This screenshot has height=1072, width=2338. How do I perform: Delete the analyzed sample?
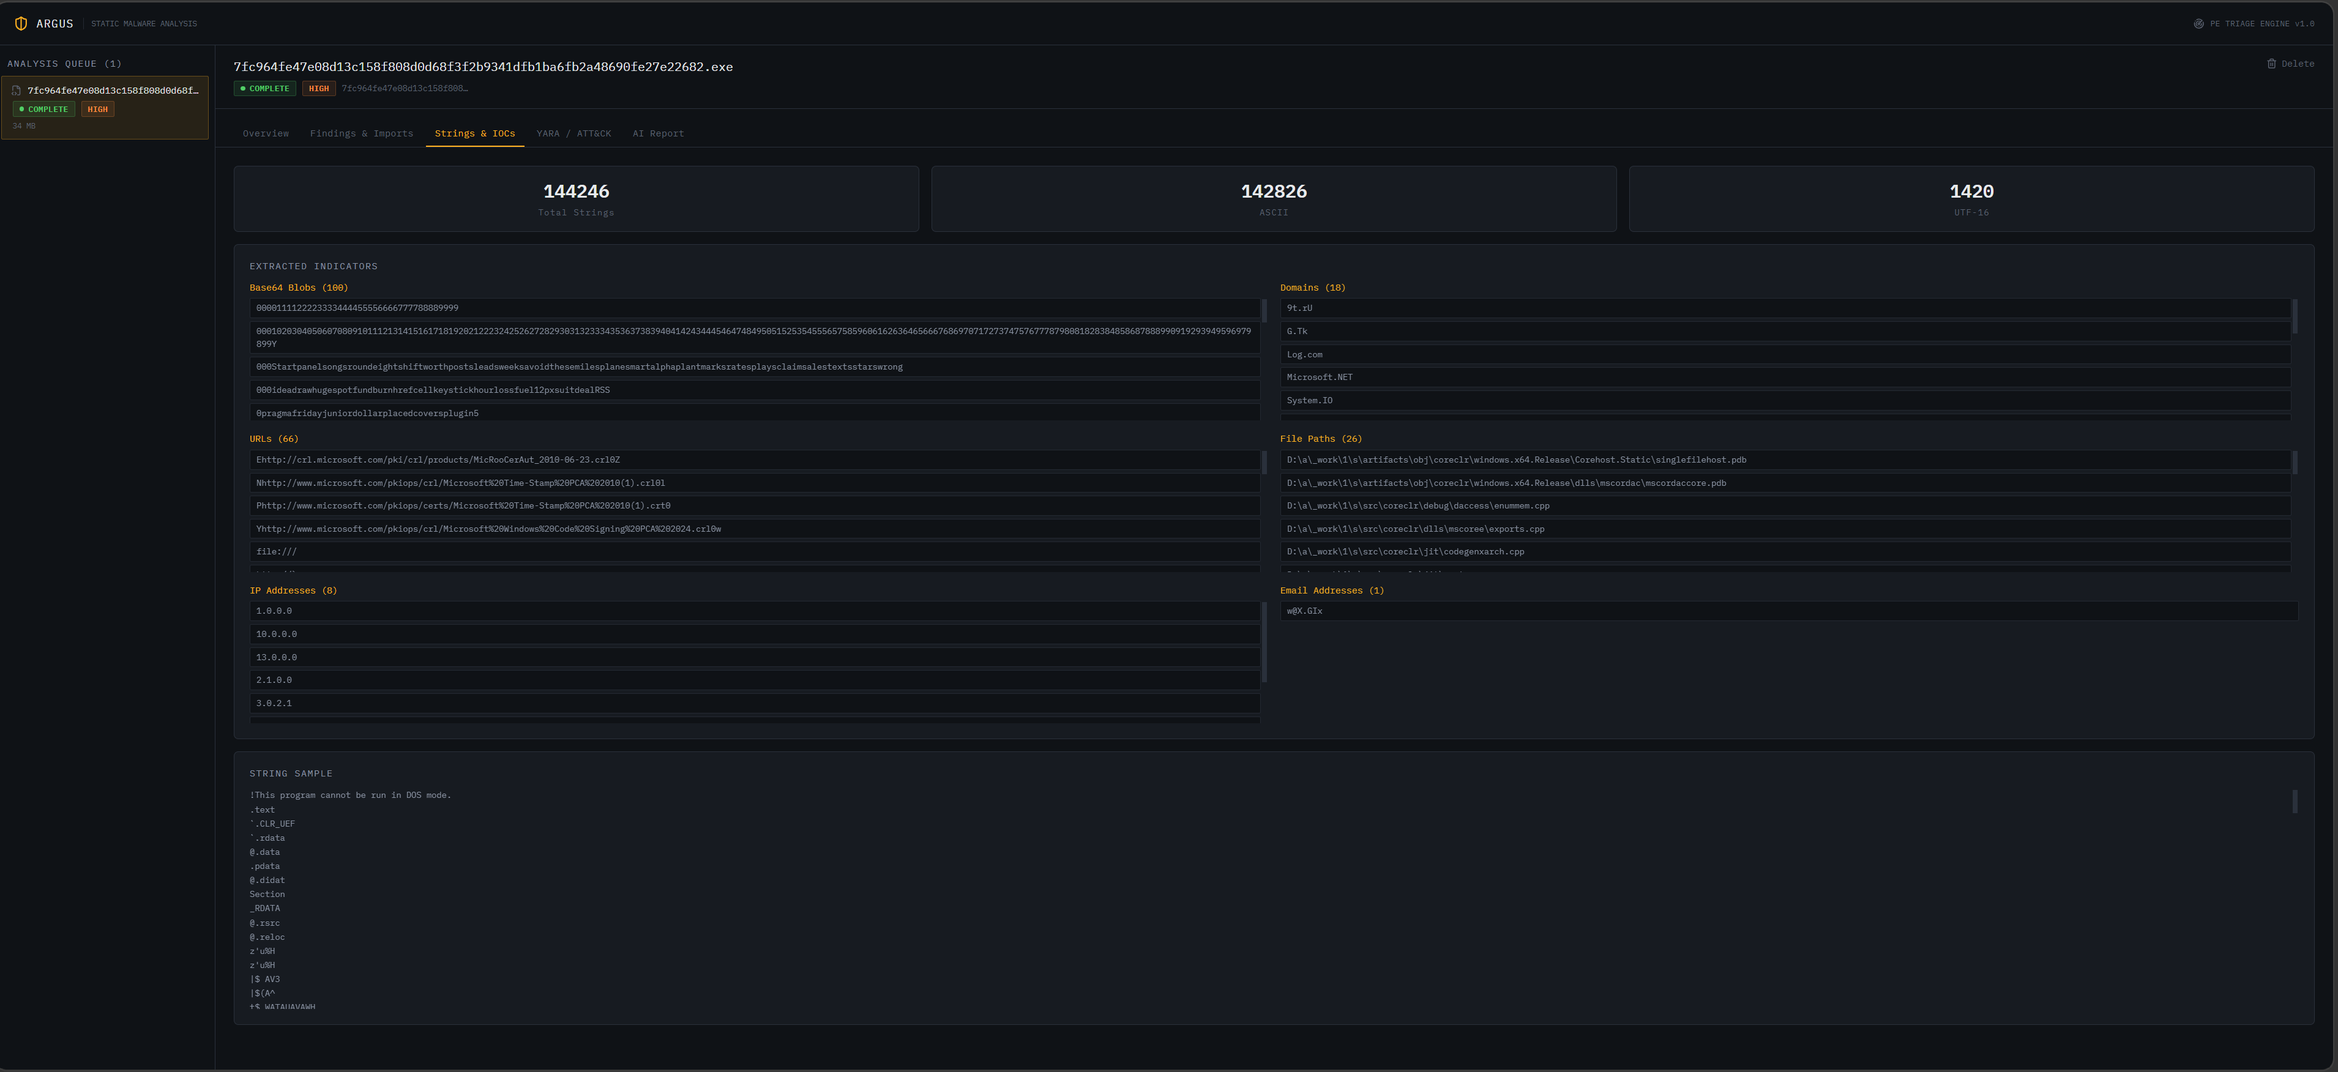2290,64
